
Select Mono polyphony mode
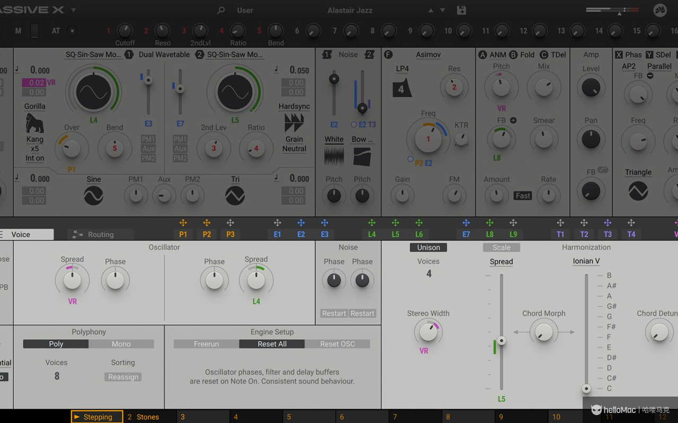(121, 344)
